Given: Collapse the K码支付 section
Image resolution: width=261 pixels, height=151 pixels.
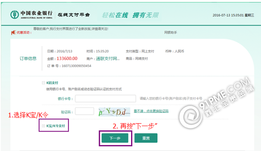Looking at the screenshot, I should [x=43, y=83].
